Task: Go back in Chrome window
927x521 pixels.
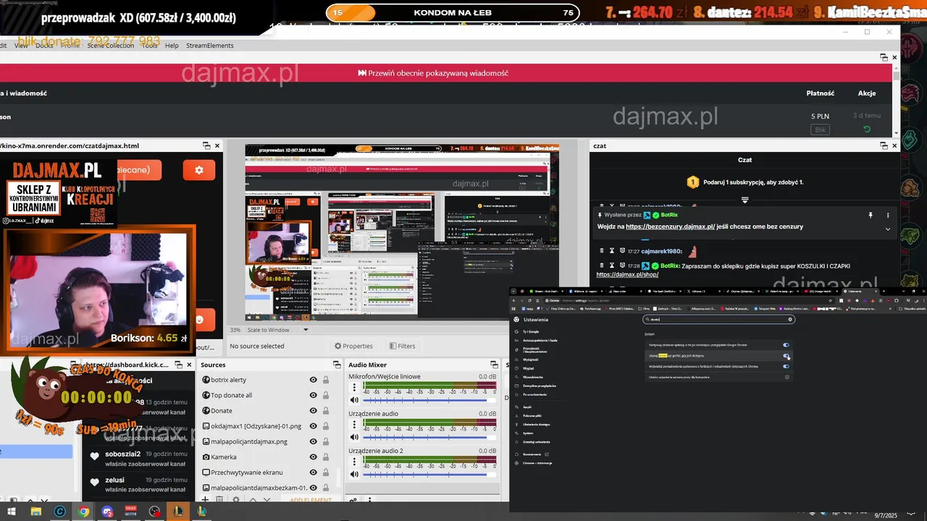Action: (513, 300)
